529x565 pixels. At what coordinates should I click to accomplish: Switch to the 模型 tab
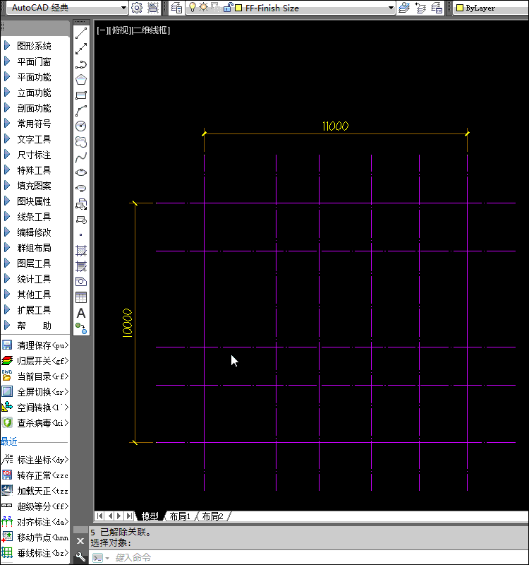150,516
